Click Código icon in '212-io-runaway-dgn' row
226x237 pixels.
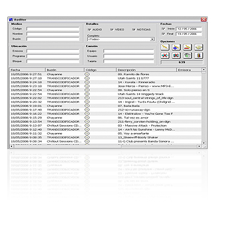pyautogui.click(x=87, y=109)
